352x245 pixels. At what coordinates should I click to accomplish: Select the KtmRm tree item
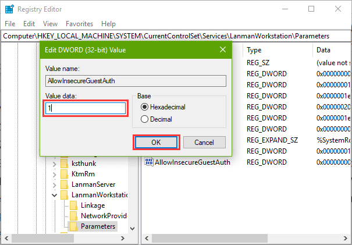(x=83, y=174)
